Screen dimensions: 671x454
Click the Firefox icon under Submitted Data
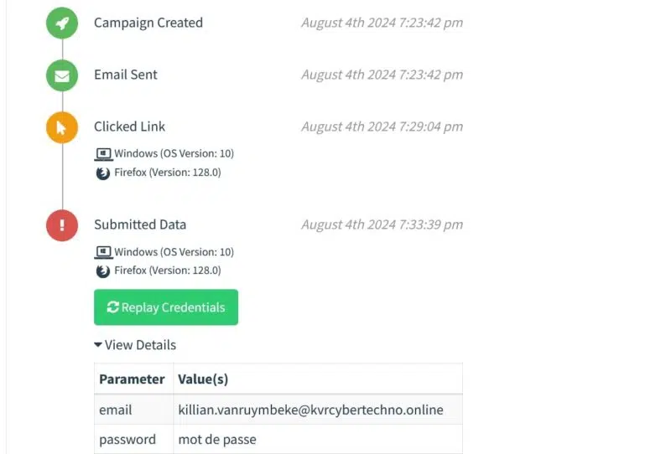pyautogui.click(x=103, y=271)
